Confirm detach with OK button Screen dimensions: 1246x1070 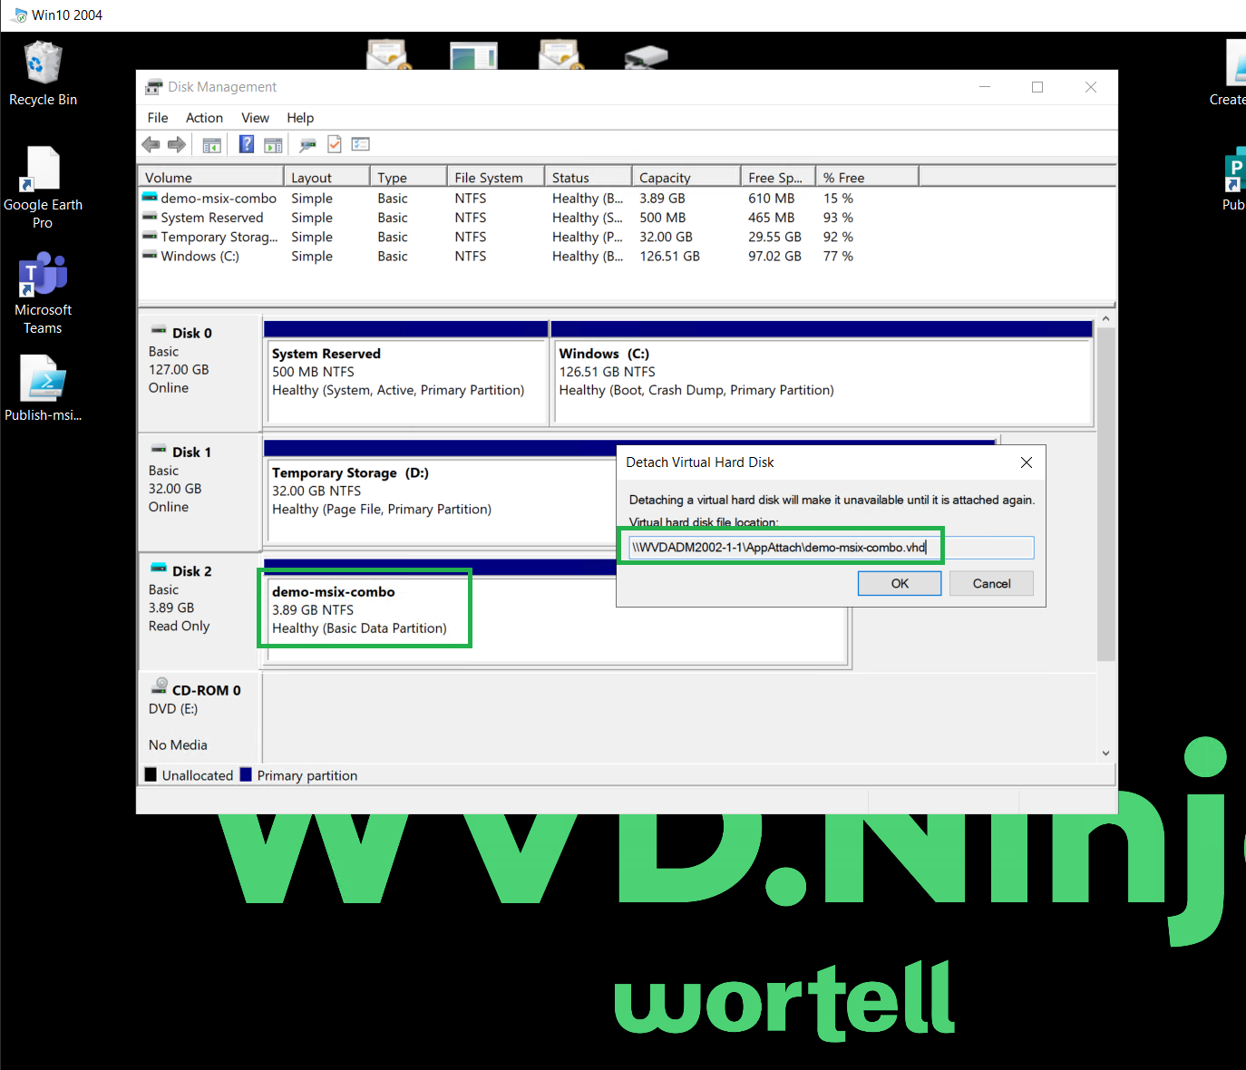[x=900, y=583]
